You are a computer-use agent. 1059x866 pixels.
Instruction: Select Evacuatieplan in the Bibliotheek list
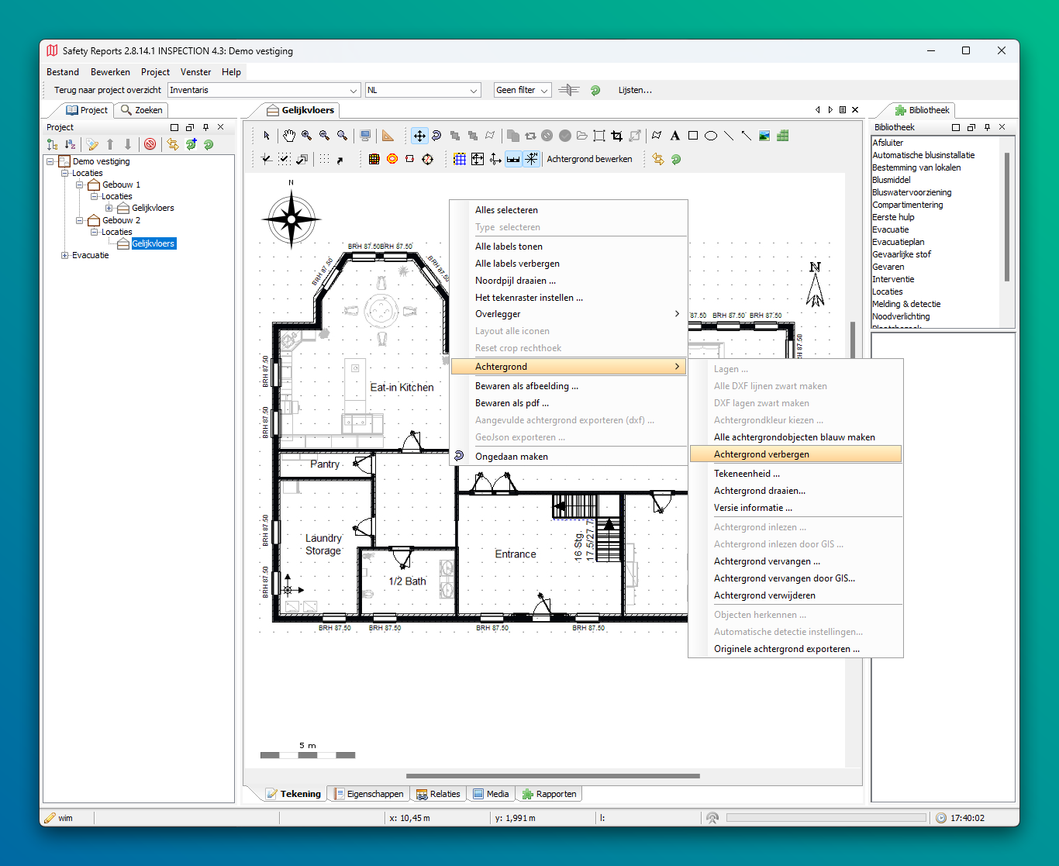tap(898, 242)
